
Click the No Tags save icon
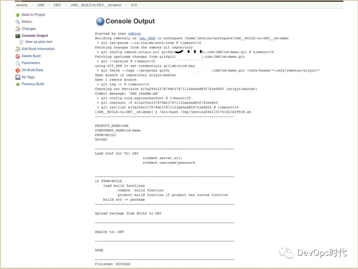[17, 77]
